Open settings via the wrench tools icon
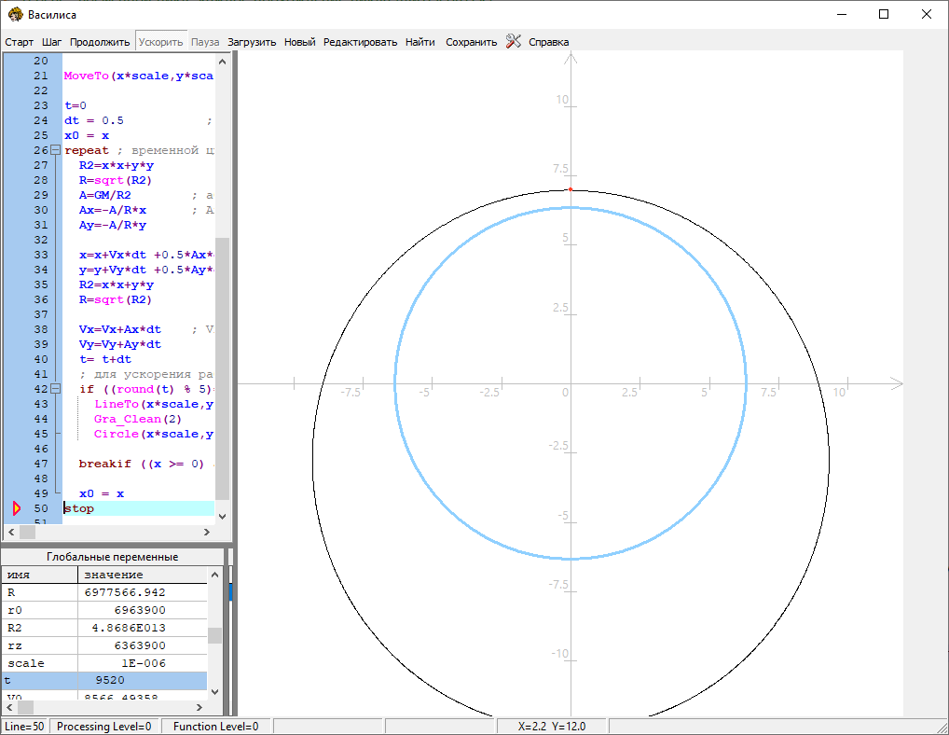This screenshot has height=735, width=949. 514,41
